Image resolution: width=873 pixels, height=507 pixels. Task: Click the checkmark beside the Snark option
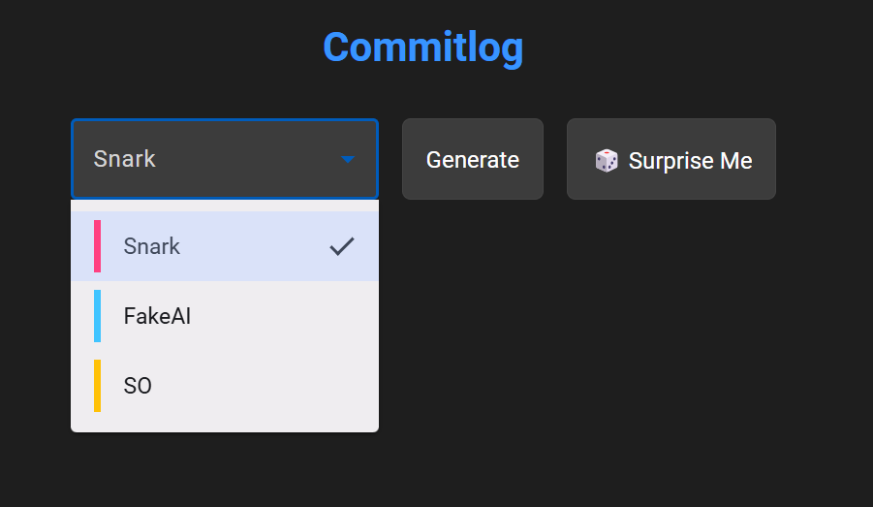coord(342,246)
